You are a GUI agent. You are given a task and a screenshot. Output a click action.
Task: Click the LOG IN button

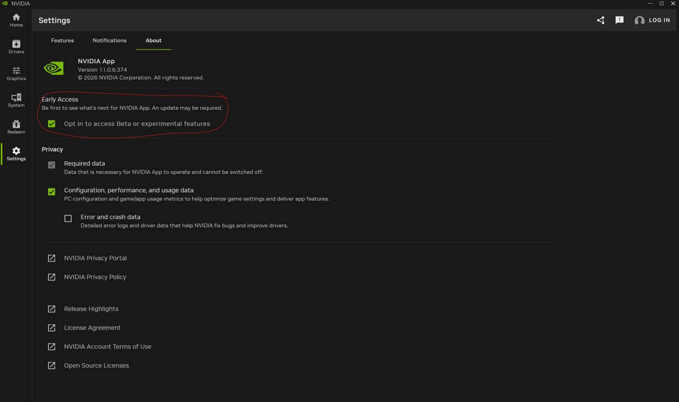(x=660, y=20)
